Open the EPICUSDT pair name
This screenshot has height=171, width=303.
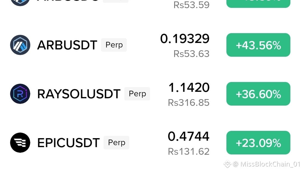(68, 143)
